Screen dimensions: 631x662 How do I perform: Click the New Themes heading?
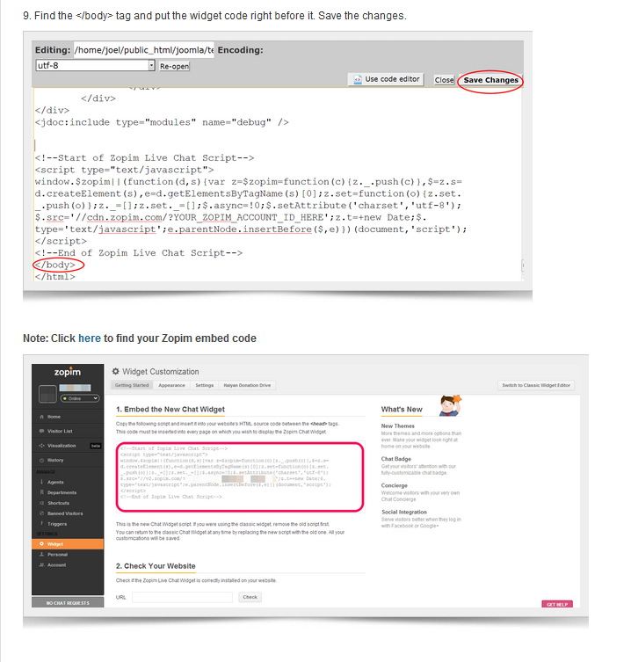[397, 426]
